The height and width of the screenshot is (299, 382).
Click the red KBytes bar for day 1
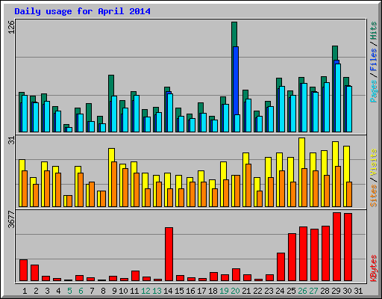click(x=24, y=271)
